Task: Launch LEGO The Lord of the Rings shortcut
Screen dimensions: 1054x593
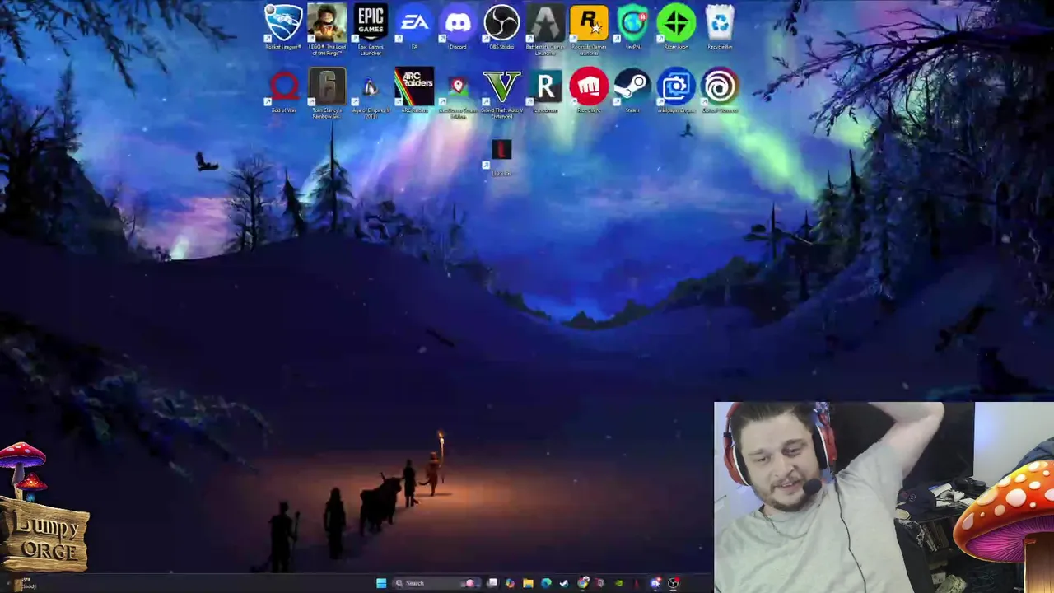Action: click(327, 30)
